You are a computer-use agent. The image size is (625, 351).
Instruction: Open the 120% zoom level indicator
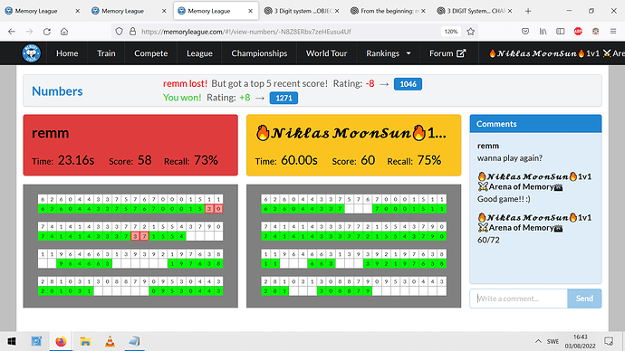point(451,32)
